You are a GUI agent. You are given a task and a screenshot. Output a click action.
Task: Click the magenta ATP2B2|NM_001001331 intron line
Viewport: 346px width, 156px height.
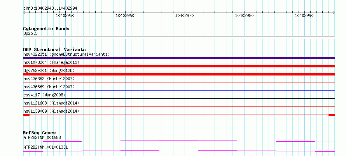pyautogui.click(x=179, y=151)
